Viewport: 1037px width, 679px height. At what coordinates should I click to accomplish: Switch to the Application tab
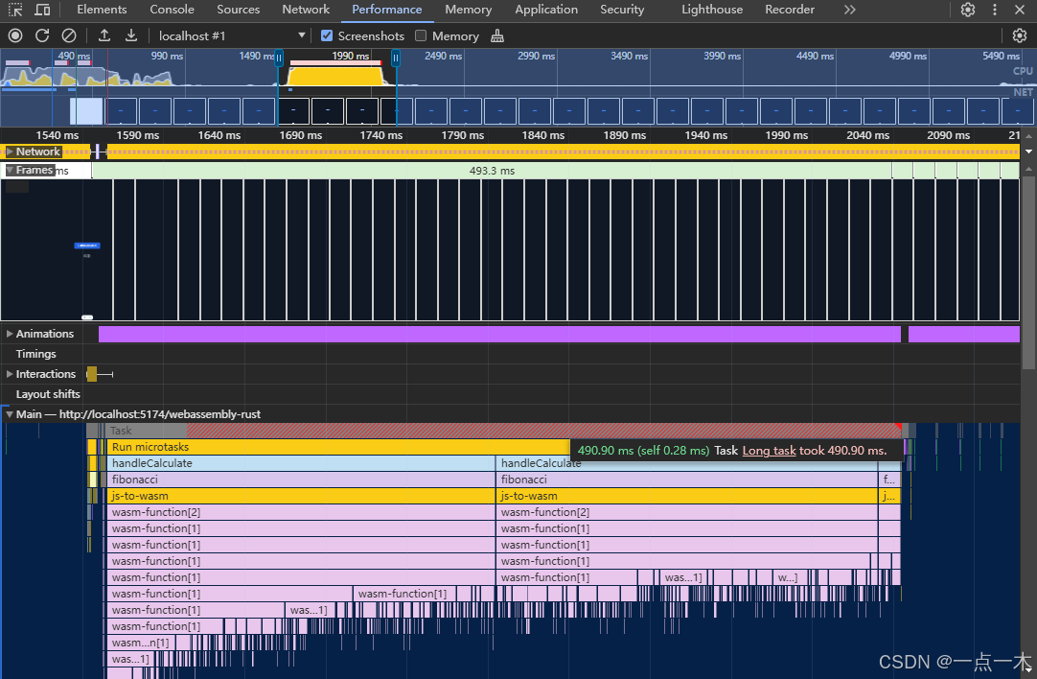pos(546,10)
